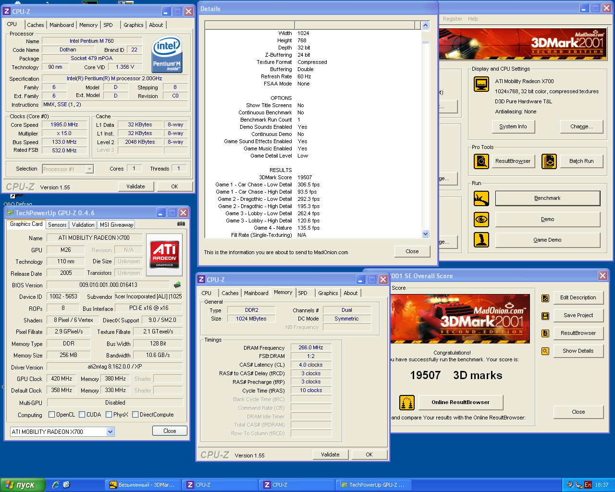Screen dimensions: 615x492
Task: Click Validate in top CPU-Z window
Action: coord(135,186)
